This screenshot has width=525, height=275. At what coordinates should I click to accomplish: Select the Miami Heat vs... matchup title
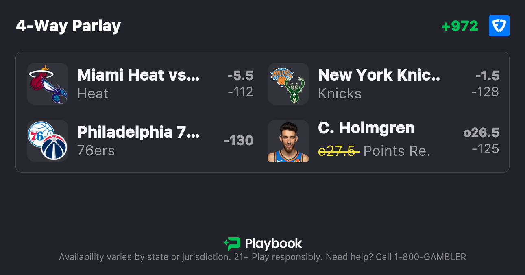click(138, 75)
